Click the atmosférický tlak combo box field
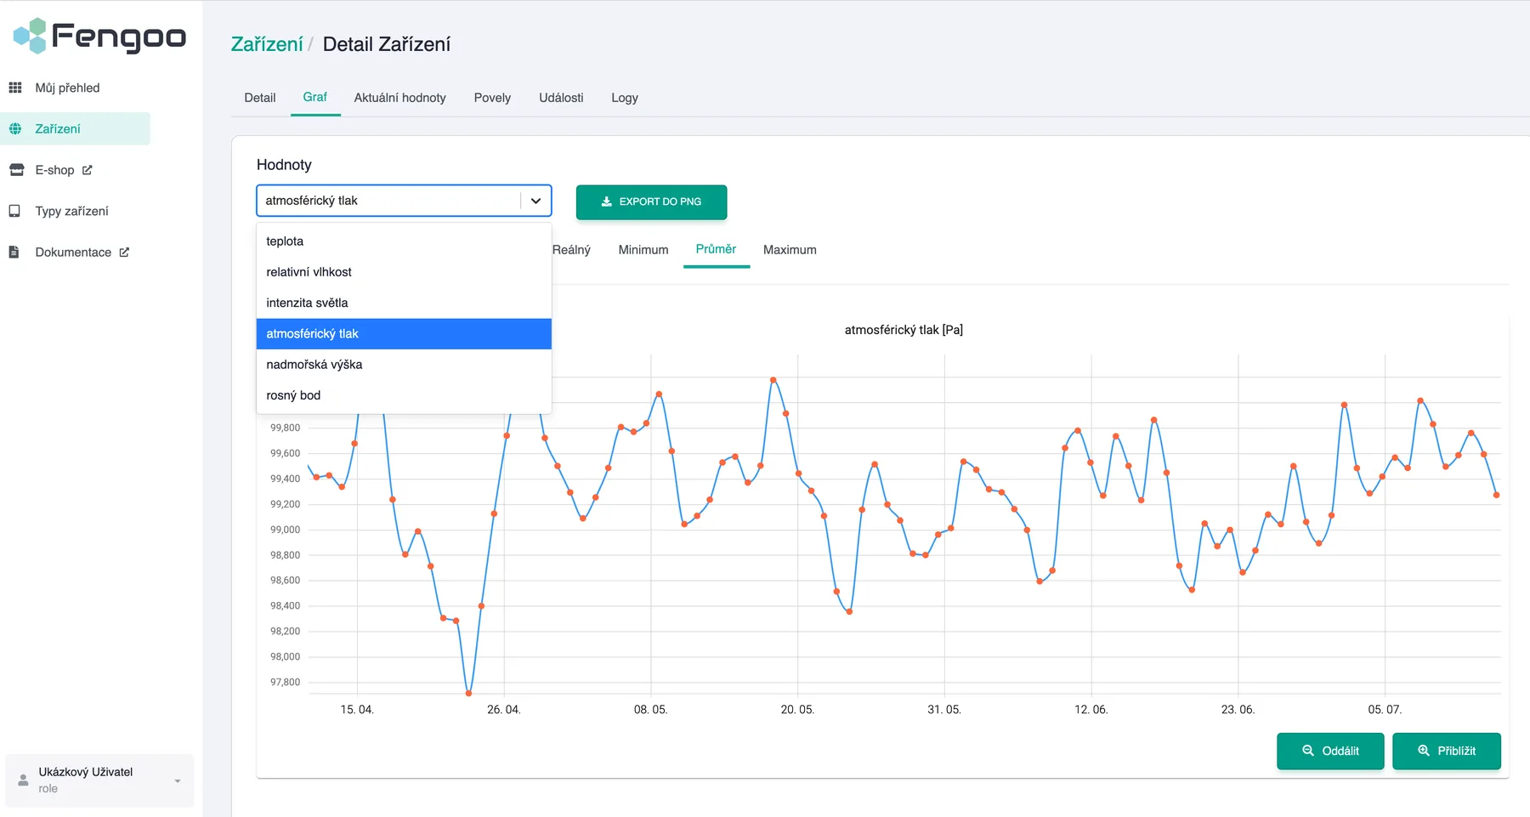 (404, 201)
